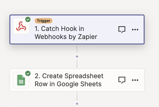
Task: Click the connector line just below trigger card
Action: (x=77, y=49)
